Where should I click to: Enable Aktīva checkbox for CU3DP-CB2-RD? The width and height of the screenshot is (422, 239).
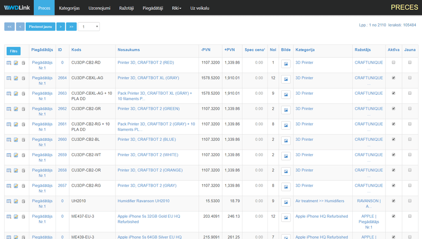click(393, 62)
